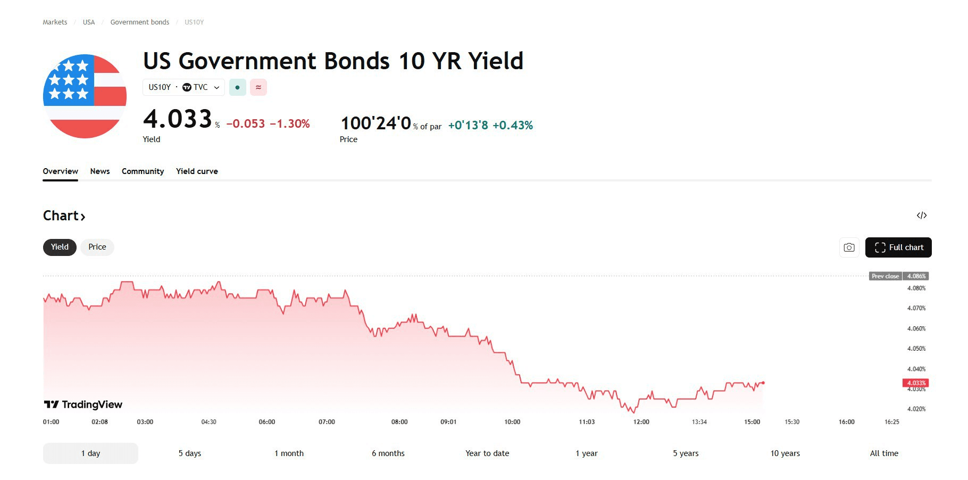The width and height of the screenshot is (968, 480).
Task: Go to Markets breadcrumb link
Action: point(55,22)
